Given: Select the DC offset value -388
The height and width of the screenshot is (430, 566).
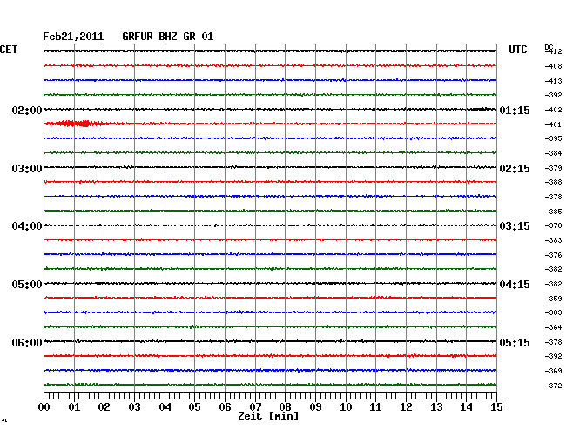Looking at the screenshot, I should click(553, 182).
